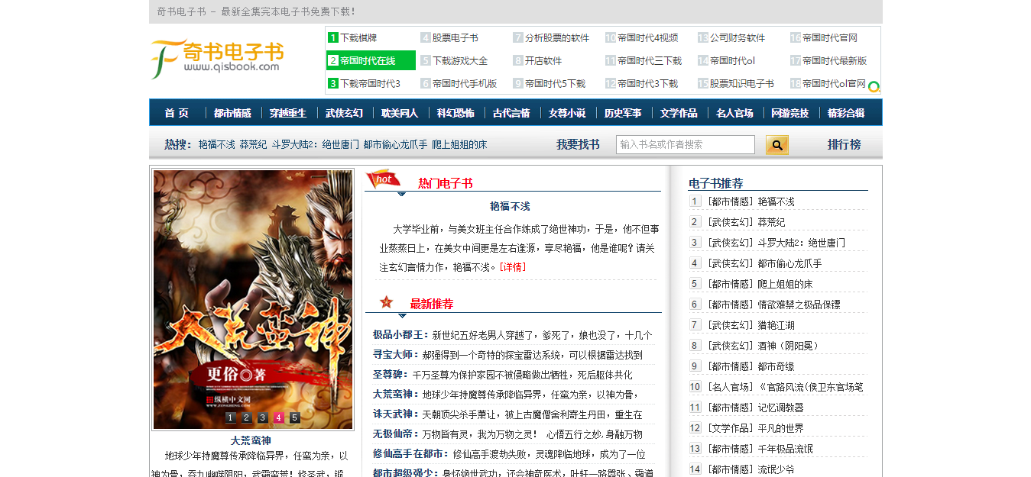
Task: Open ad link 公司财务软件
Action: coord(738,37)
